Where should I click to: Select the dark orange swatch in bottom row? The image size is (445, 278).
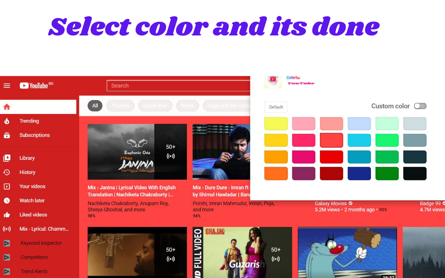click(276, 174)
